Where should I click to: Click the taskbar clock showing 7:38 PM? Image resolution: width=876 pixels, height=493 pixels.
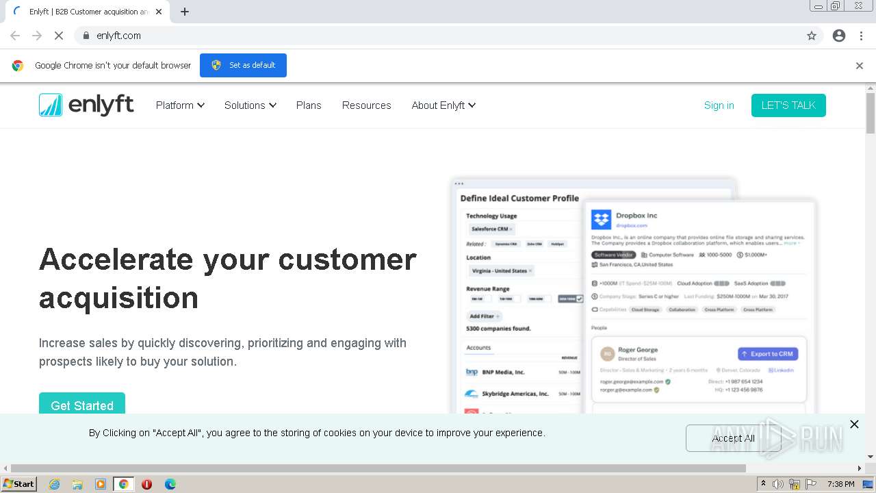coord(841,484)
